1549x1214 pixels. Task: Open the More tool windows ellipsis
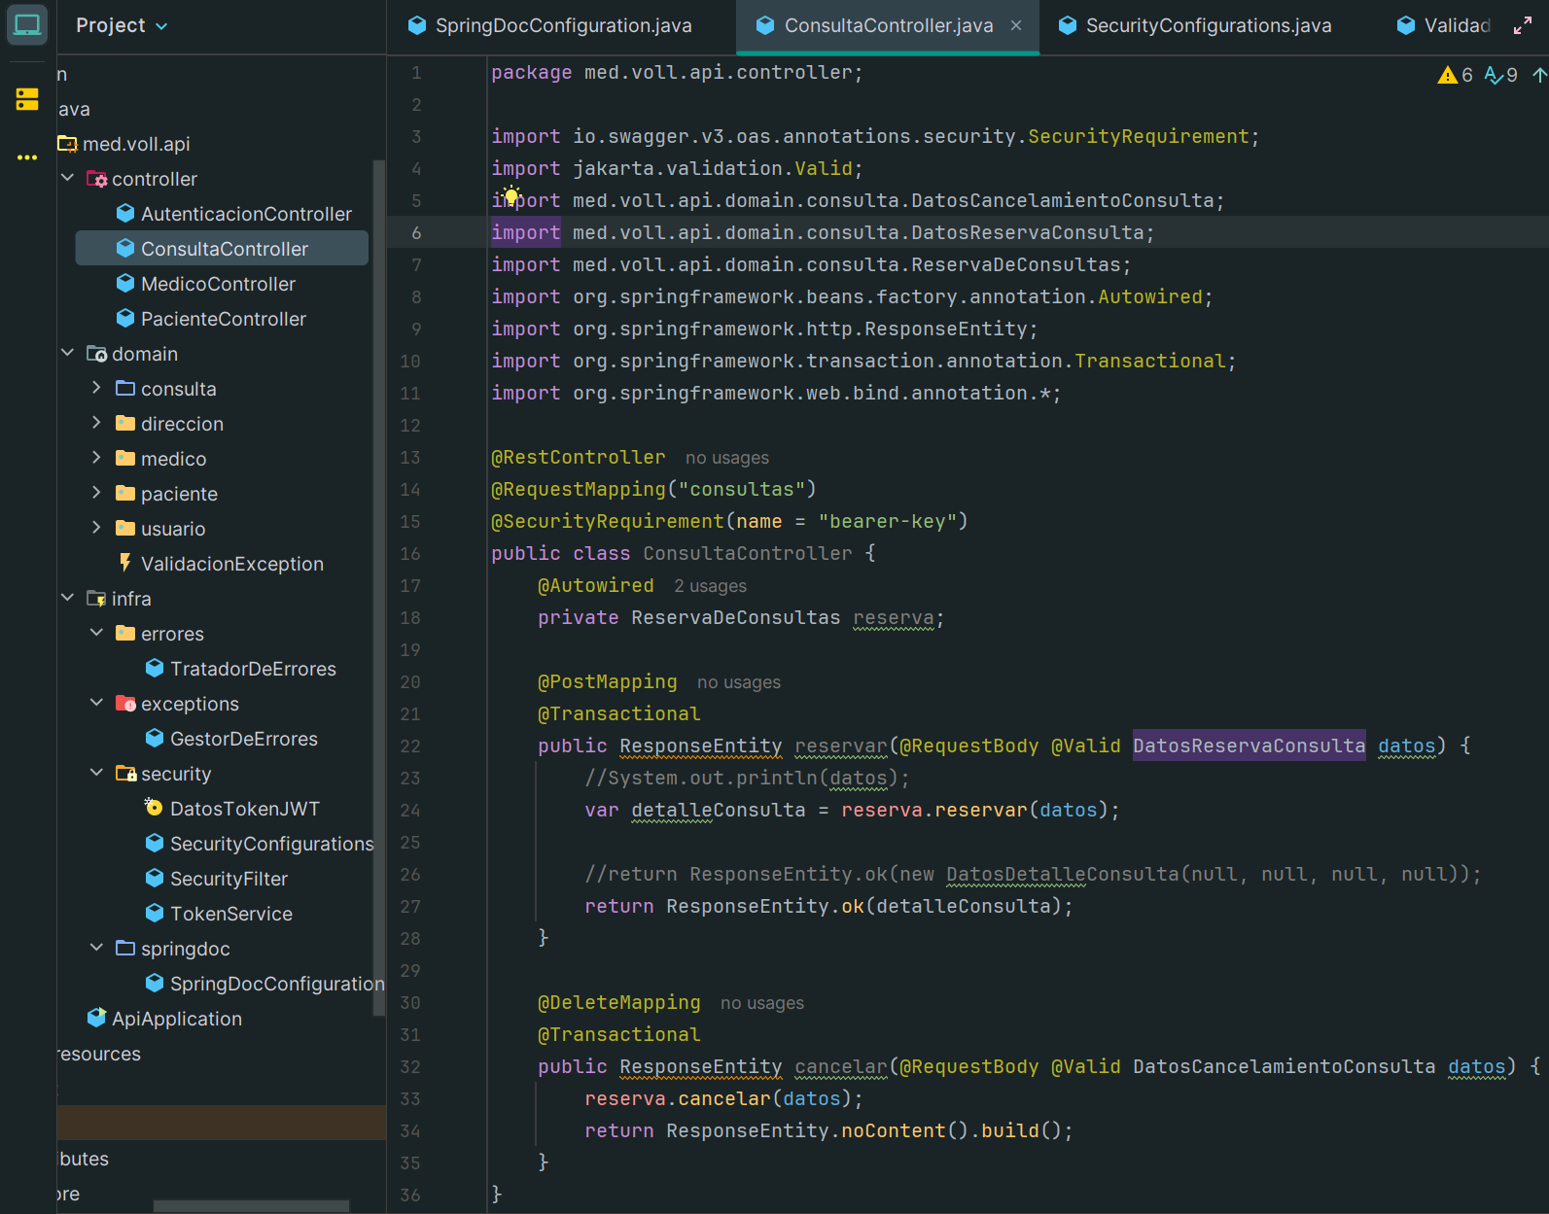click(27, 157)
